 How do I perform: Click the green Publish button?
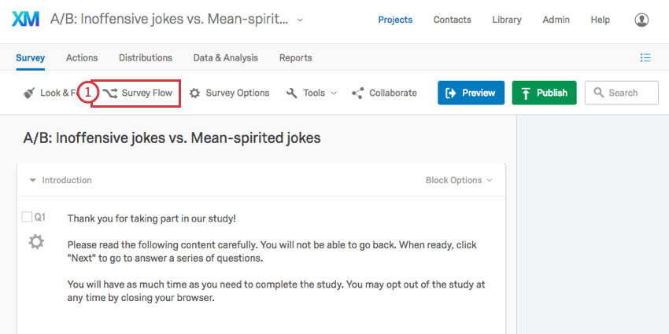point(544,93)
